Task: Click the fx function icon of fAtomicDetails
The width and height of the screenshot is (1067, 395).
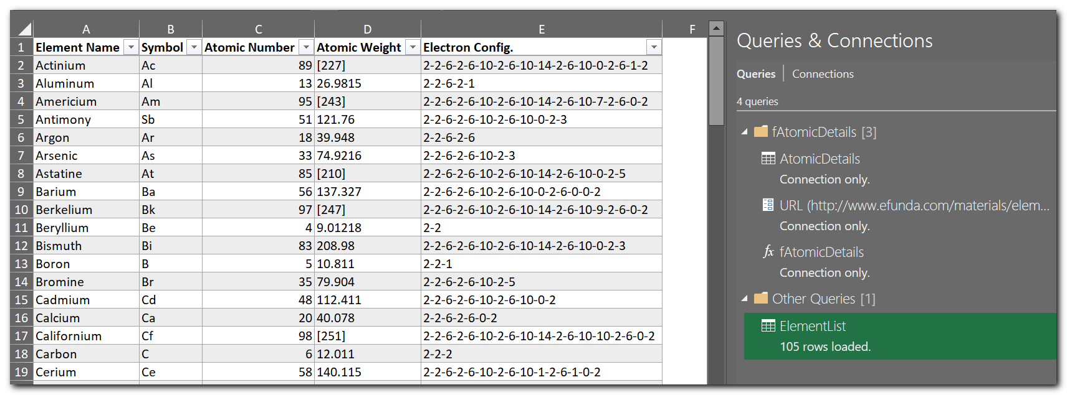Action: pos(768,251)
